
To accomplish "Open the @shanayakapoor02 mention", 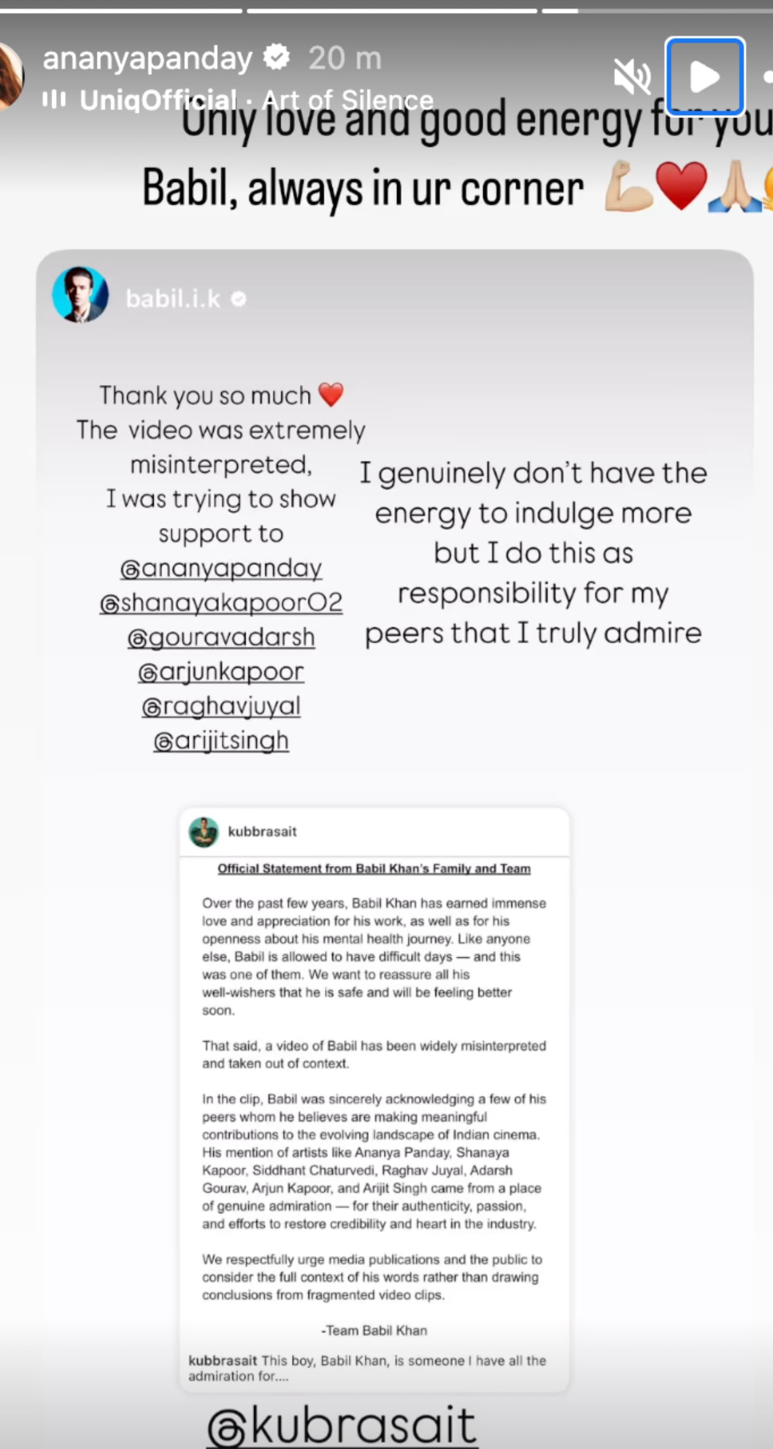I will (221, 603).
